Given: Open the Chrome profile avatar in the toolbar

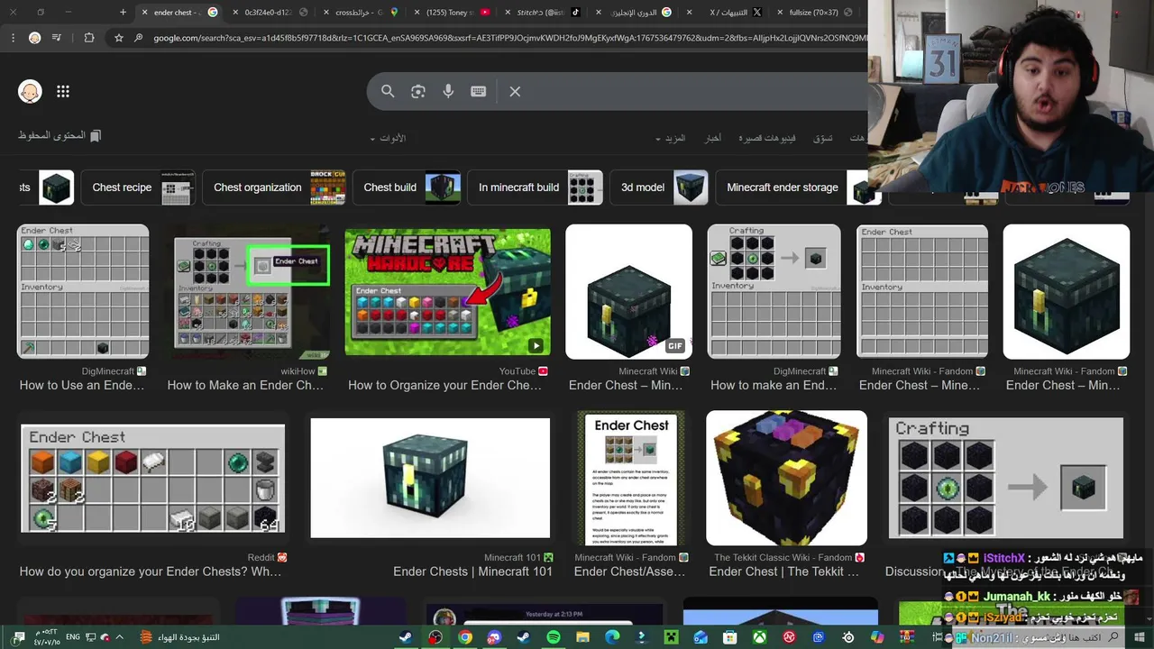Looking at the screenshot, I should coord(34,38).
